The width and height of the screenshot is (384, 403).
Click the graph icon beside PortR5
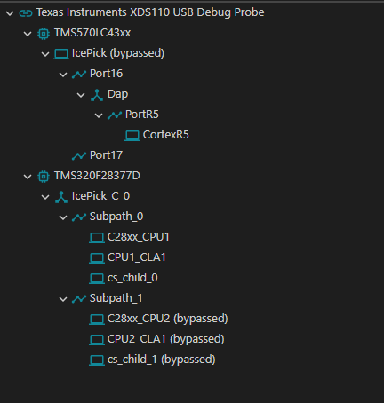pyautogui.click(x=115, y=115)
